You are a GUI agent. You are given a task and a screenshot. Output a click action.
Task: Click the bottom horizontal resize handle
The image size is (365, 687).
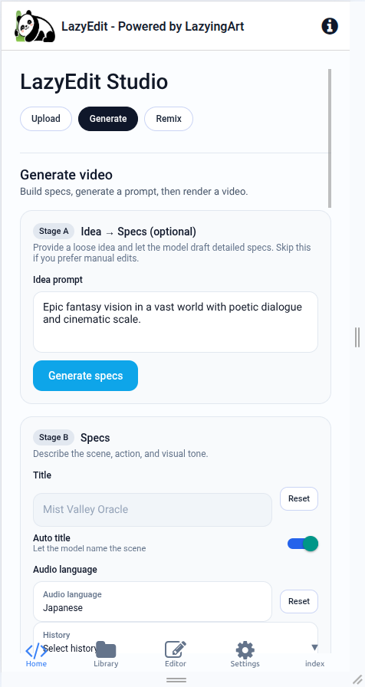tap(176, 680)
